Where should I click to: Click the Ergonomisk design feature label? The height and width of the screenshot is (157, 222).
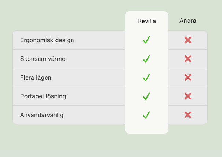[47, 40]
